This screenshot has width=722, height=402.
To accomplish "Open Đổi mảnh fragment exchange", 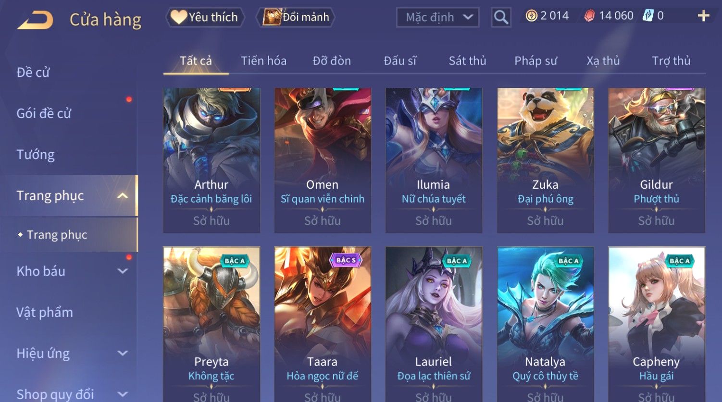I will pos(297,17).
